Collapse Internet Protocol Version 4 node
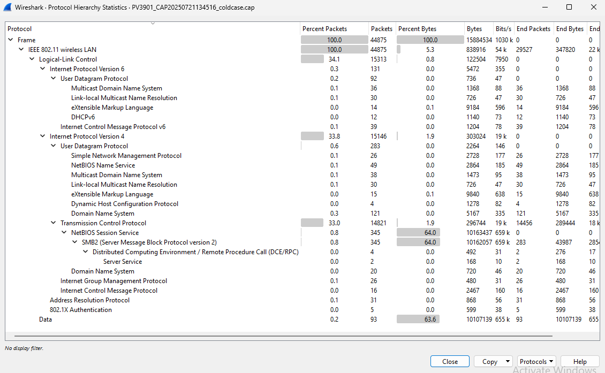 43,136
